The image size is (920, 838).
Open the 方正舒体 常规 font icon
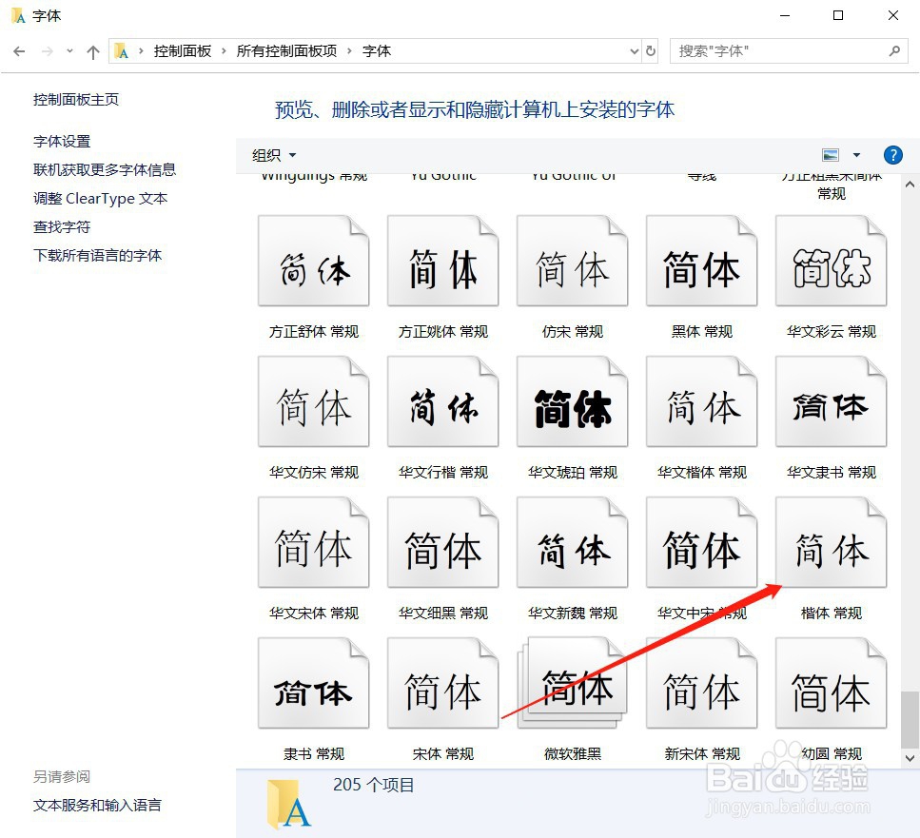(x=313, y=260)
